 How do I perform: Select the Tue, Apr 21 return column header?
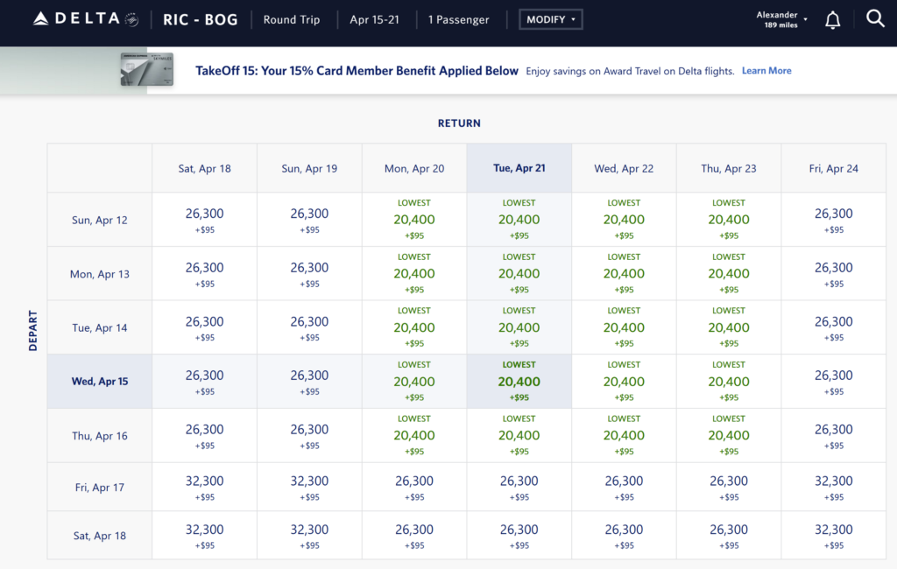pyautogui.click(x=519, y=168)
